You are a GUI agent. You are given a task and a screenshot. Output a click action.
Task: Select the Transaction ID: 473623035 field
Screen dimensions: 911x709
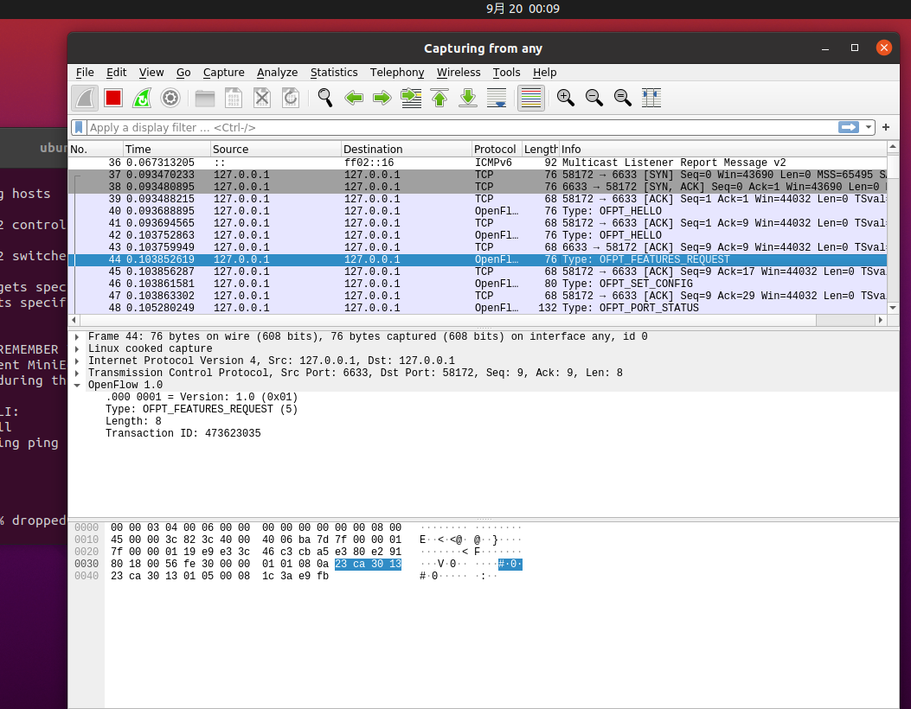pyautogui.click(x=183, y=433)
